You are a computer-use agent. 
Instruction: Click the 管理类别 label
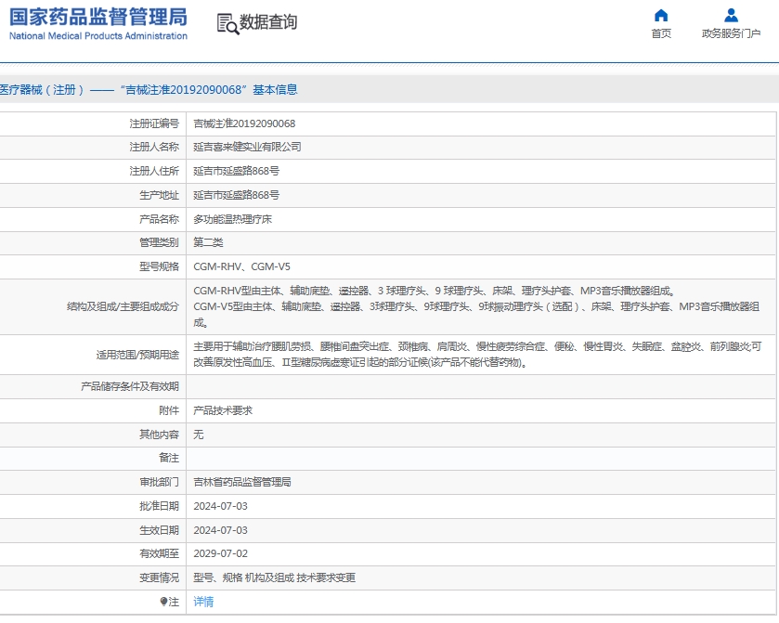(x=159, y=242)
